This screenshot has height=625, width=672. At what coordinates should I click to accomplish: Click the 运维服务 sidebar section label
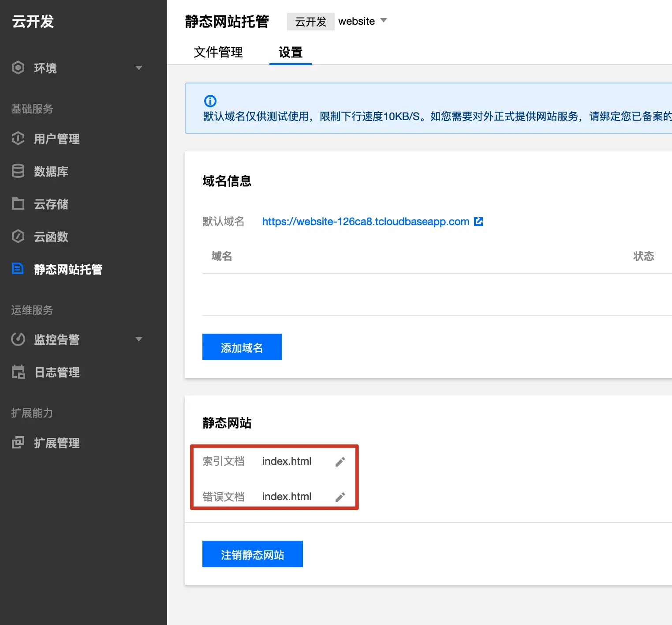[32, 310]
